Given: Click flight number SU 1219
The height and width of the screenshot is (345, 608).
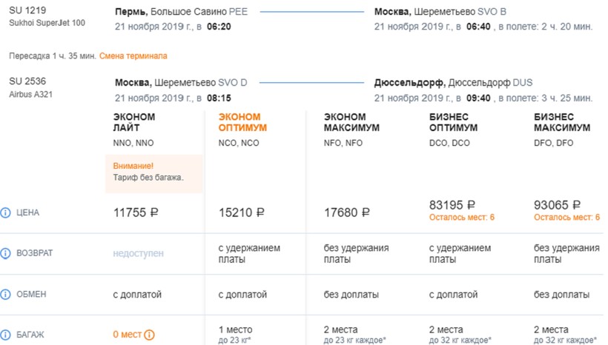Looking at the screenshot, I should (24, 12).
